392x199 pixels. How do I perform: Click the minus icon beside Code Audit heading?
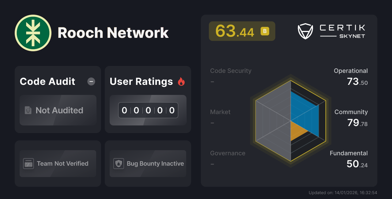91,81
